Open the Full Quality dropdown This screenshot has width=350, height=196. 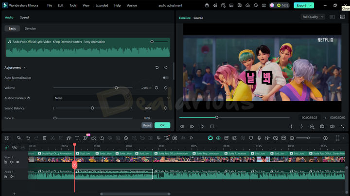tap(313, 17)
